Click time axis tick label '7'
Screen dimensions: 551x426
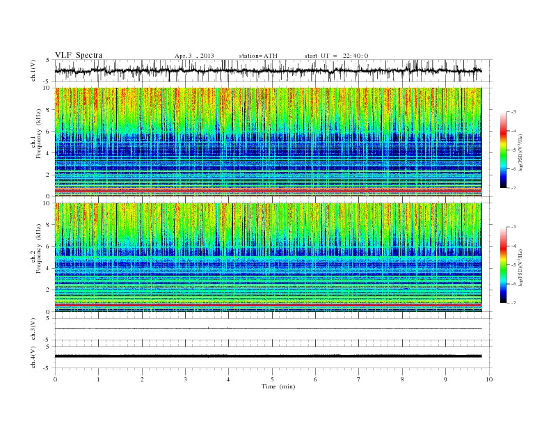[x=358, y=379]
